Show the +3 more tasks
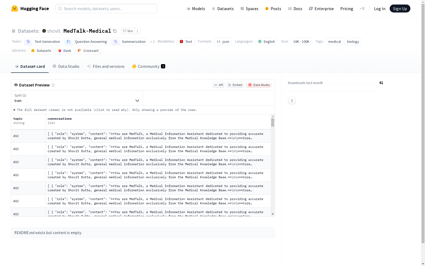 tap(152, 41)
